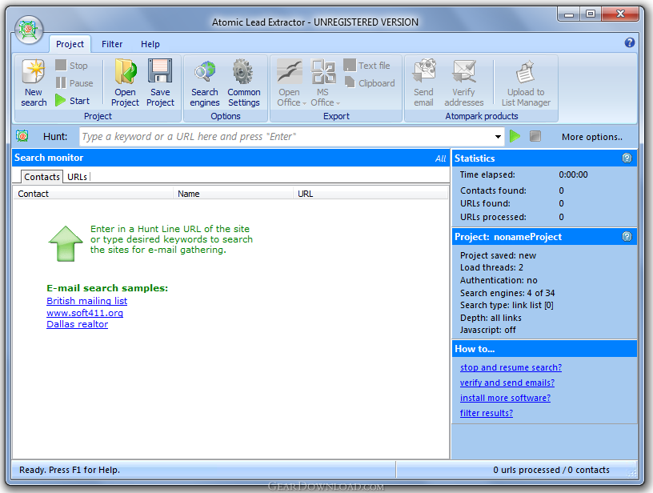Select the URLs tab
653x493 pixels.
pyautogui.click(x=77, y=177)
